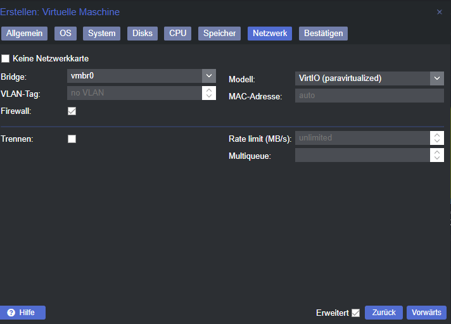
Task: Select the Disks tab
Action: click(x=143, y=34)
